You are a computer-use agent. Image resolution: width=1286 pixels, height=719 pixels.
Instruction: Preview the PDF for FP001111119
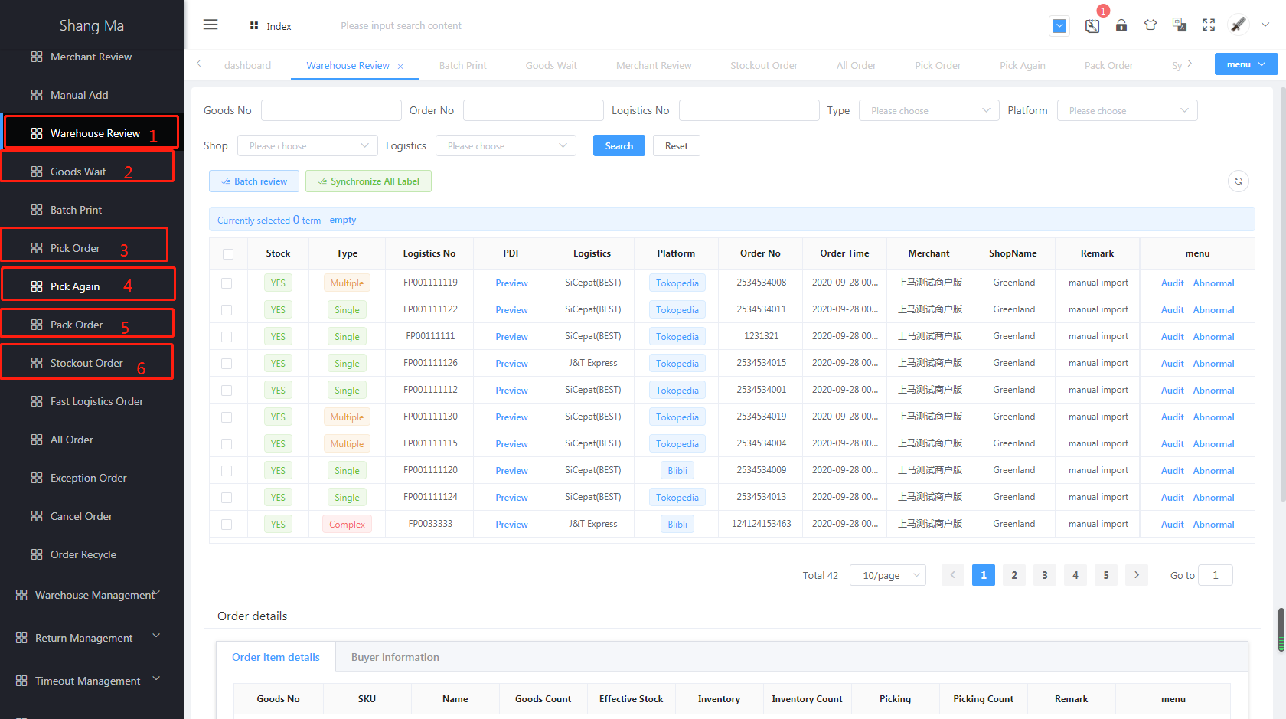coord(511,283)
